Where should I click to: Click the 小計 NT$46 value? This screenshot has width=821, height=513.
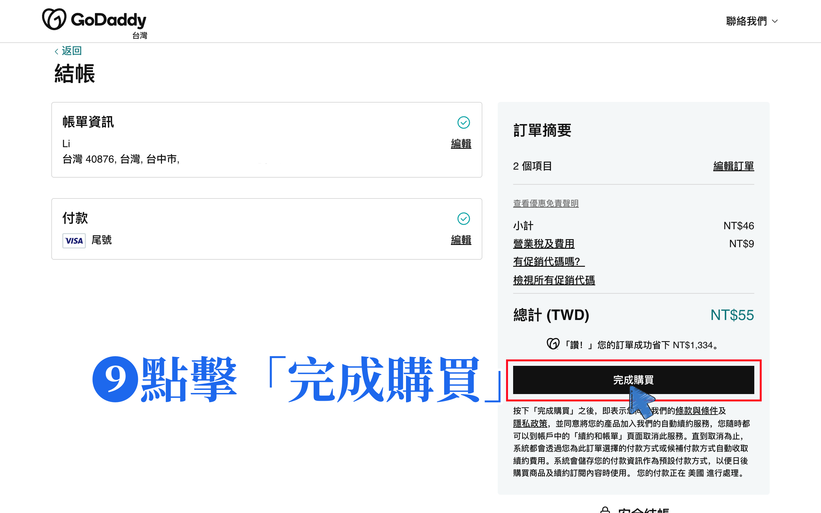tap(739, 226)
